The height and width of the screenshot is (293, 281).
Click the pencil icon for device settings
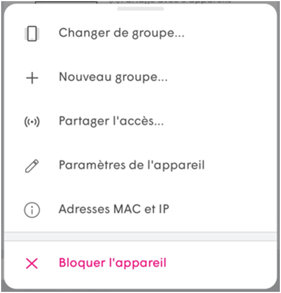tap(32, 166)
